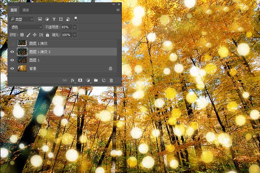The width and height of the screenshot is (260, 173).
Task: Filter layers by smart objects icon
Action: 68,19
